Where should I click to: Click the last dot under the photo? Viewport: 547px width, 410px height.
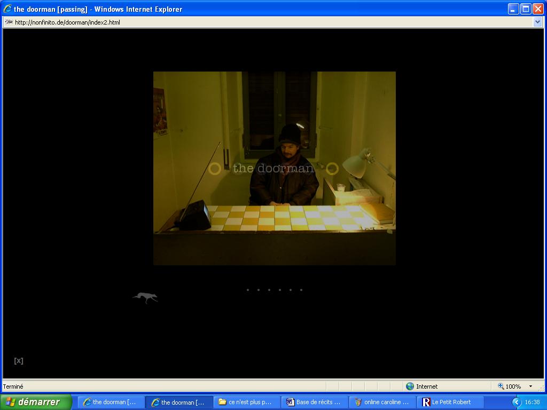click(x=301, y=290)
